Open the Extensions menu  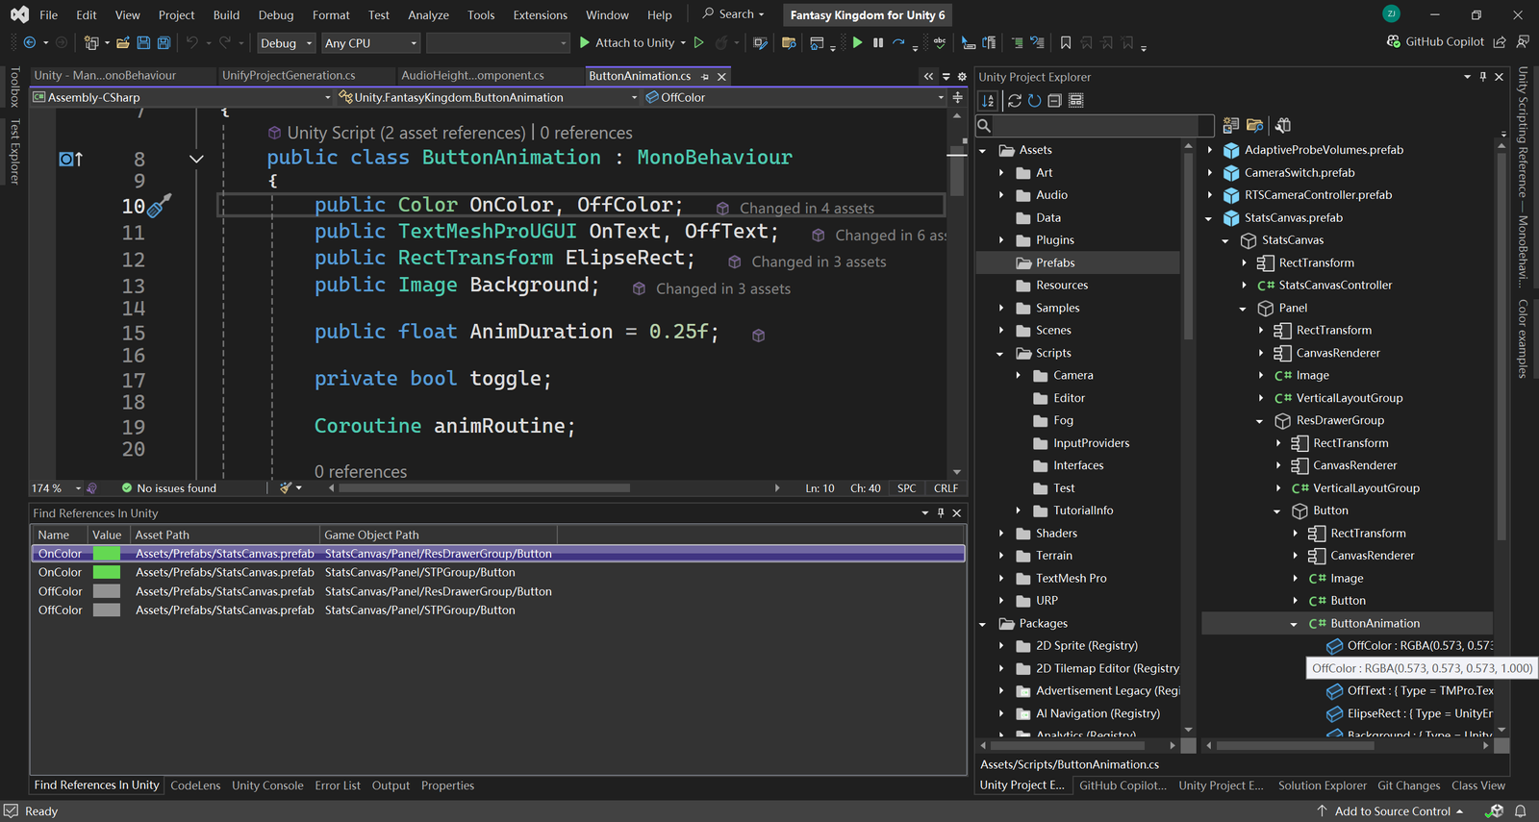pos(540,15)
